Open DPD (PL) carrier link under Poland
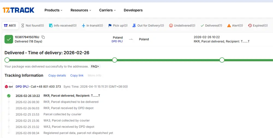The image size is (273, 138). coord(117,42)
